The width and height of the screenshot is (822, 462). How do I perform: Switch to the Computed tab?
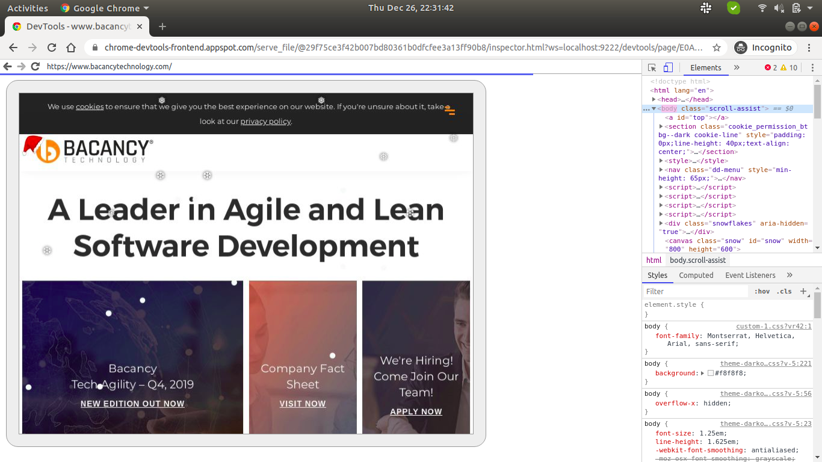click(696, 275)
